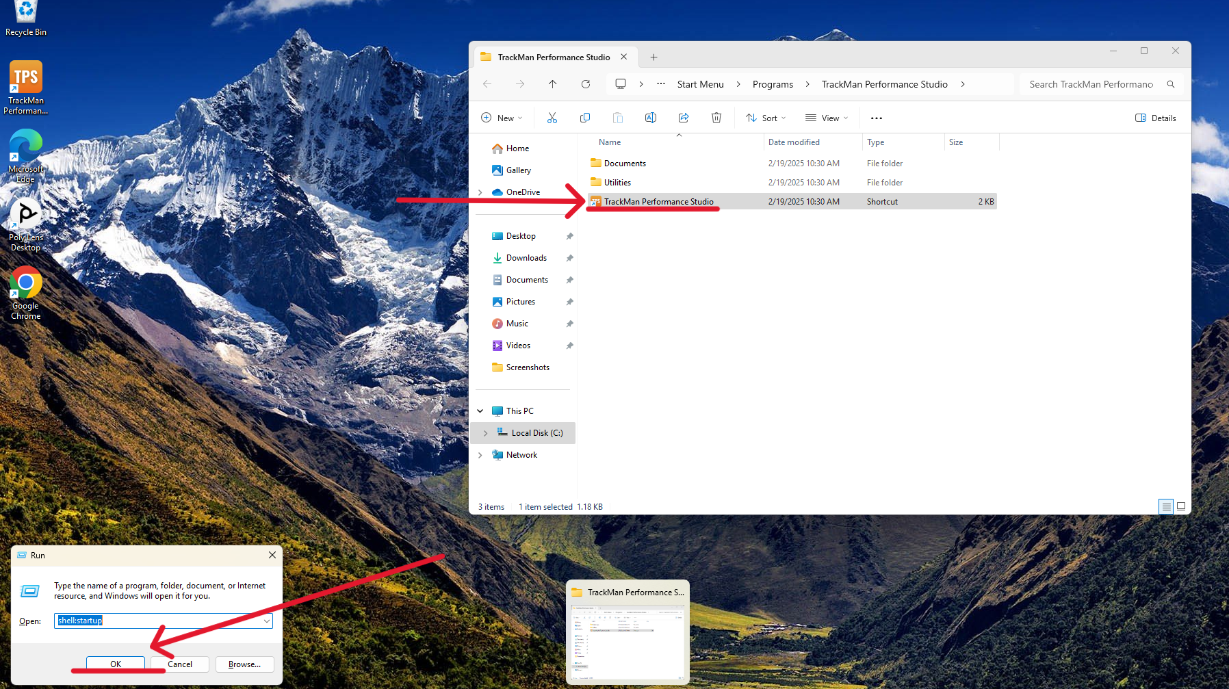Open the Recycle Bin desktop icon
Viewport: 1229px width, 689px height.
pos(26,19)
